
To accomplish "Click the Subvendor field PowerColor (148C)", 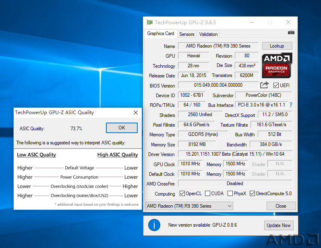I will click(264, 95).
